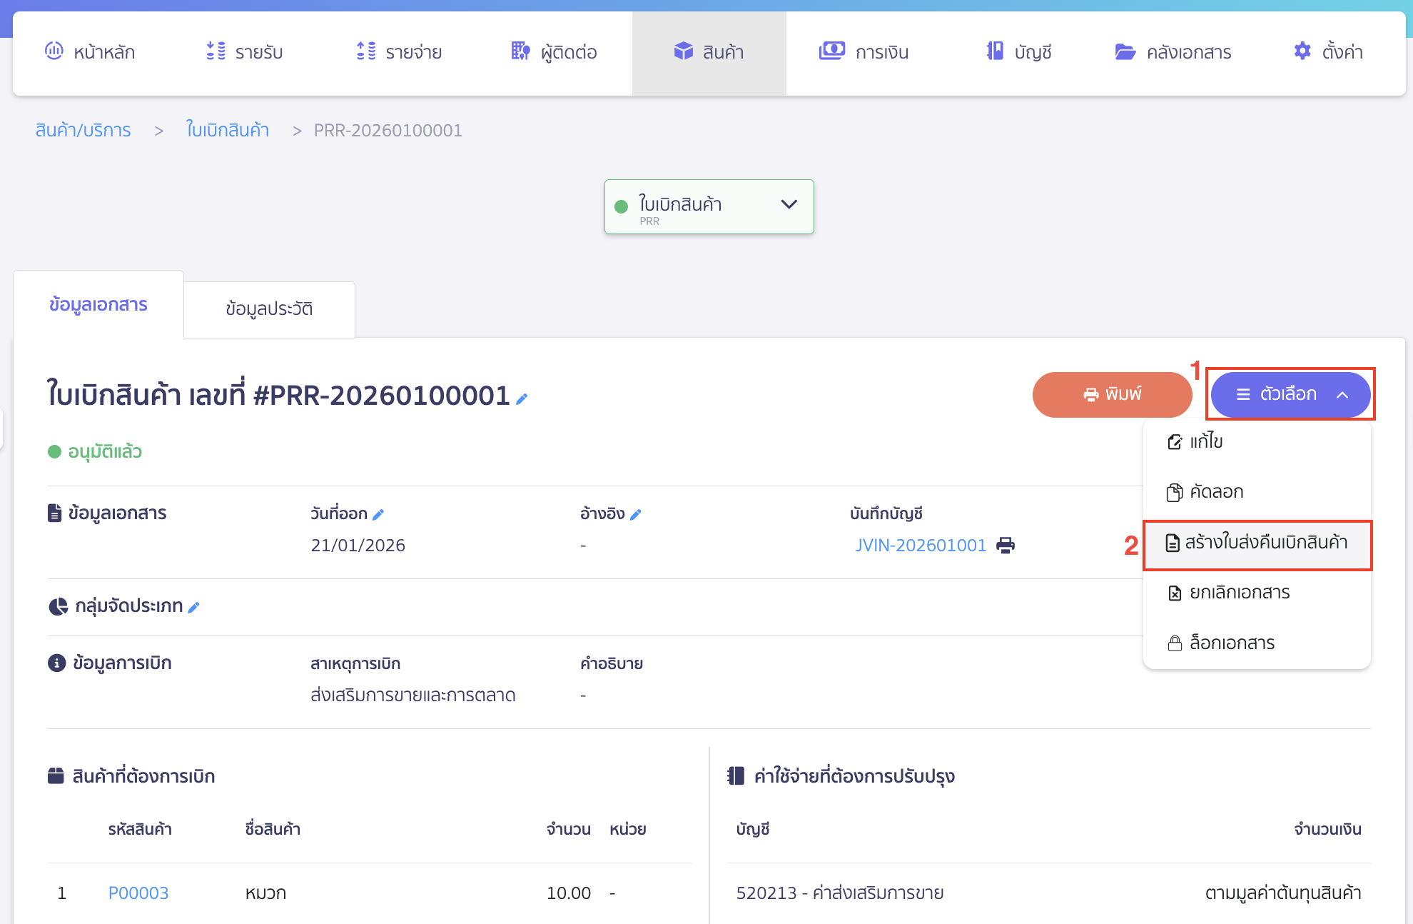Select ล็อกเอกสาร to lock the document
The image size is (1413, 924).
click(1232, 642)
